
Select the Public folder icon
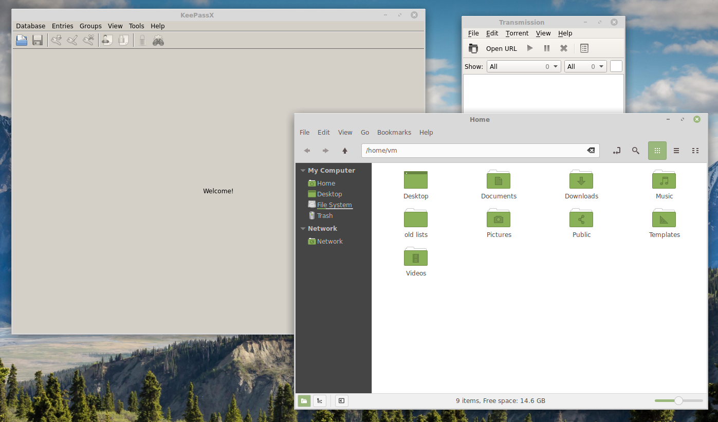(x=581, y=218)
